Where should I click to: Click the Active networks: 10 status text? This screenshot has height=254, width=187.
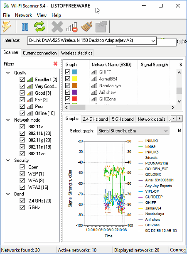[77, 250]
